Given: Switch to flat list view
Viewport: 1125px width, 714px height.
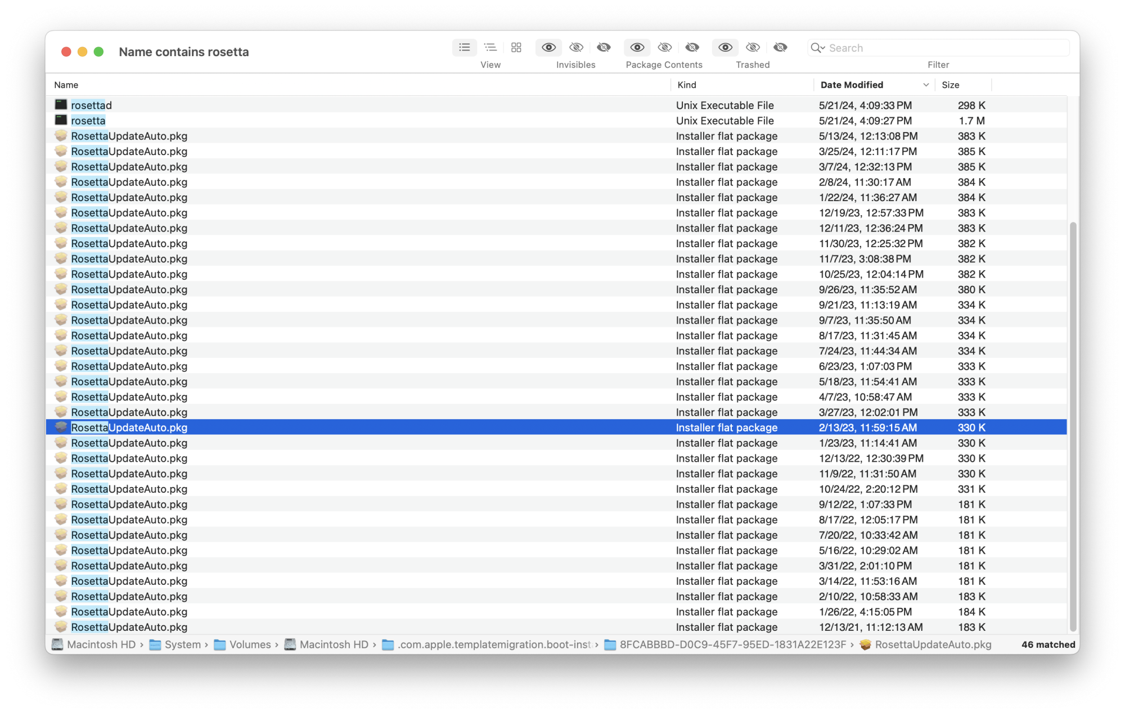Looking at the screenshot, I should (x=464, y=48).
